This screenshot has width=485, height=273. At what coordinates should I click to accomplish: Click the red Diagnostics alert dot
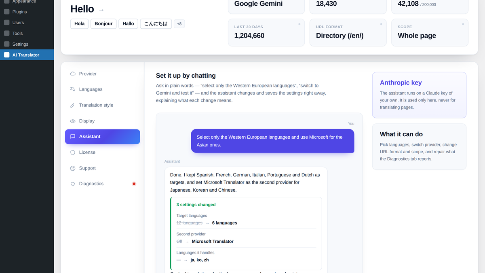coord(134,184)
